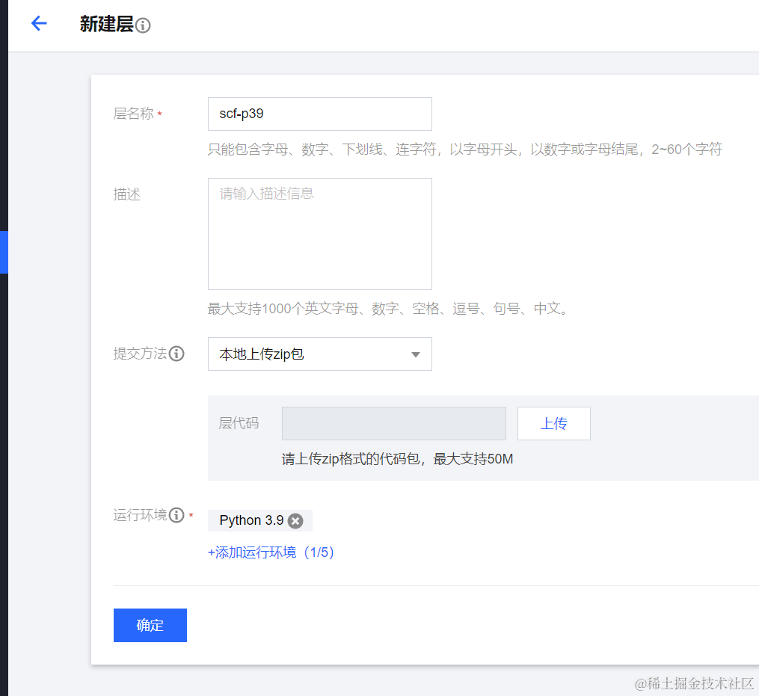
Task: Click the blue 确定 confirm button
Action: pos(150,625)
